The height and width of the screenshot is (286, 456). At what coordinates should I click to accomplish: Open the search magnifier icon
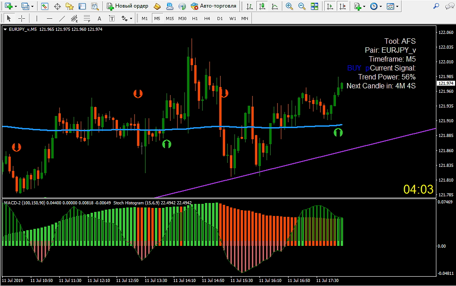pyautogui.click(x=436, y=6)
